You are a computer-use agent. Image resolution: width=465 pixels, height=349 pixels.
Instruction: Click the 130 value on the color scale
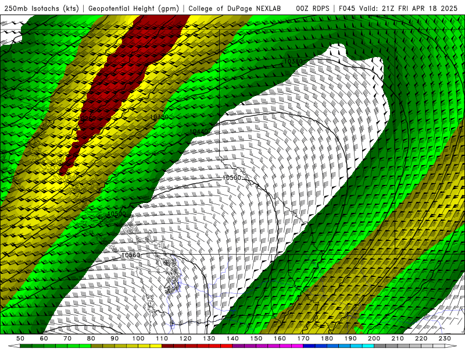coord(209,339)
